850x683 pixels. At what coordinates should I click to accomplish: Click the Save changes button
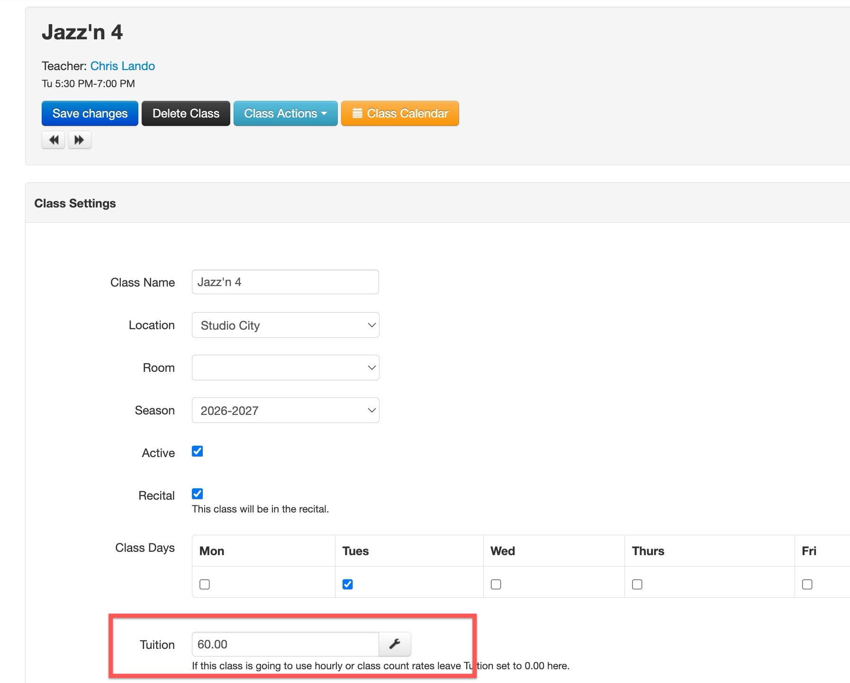tap(90, 113)
